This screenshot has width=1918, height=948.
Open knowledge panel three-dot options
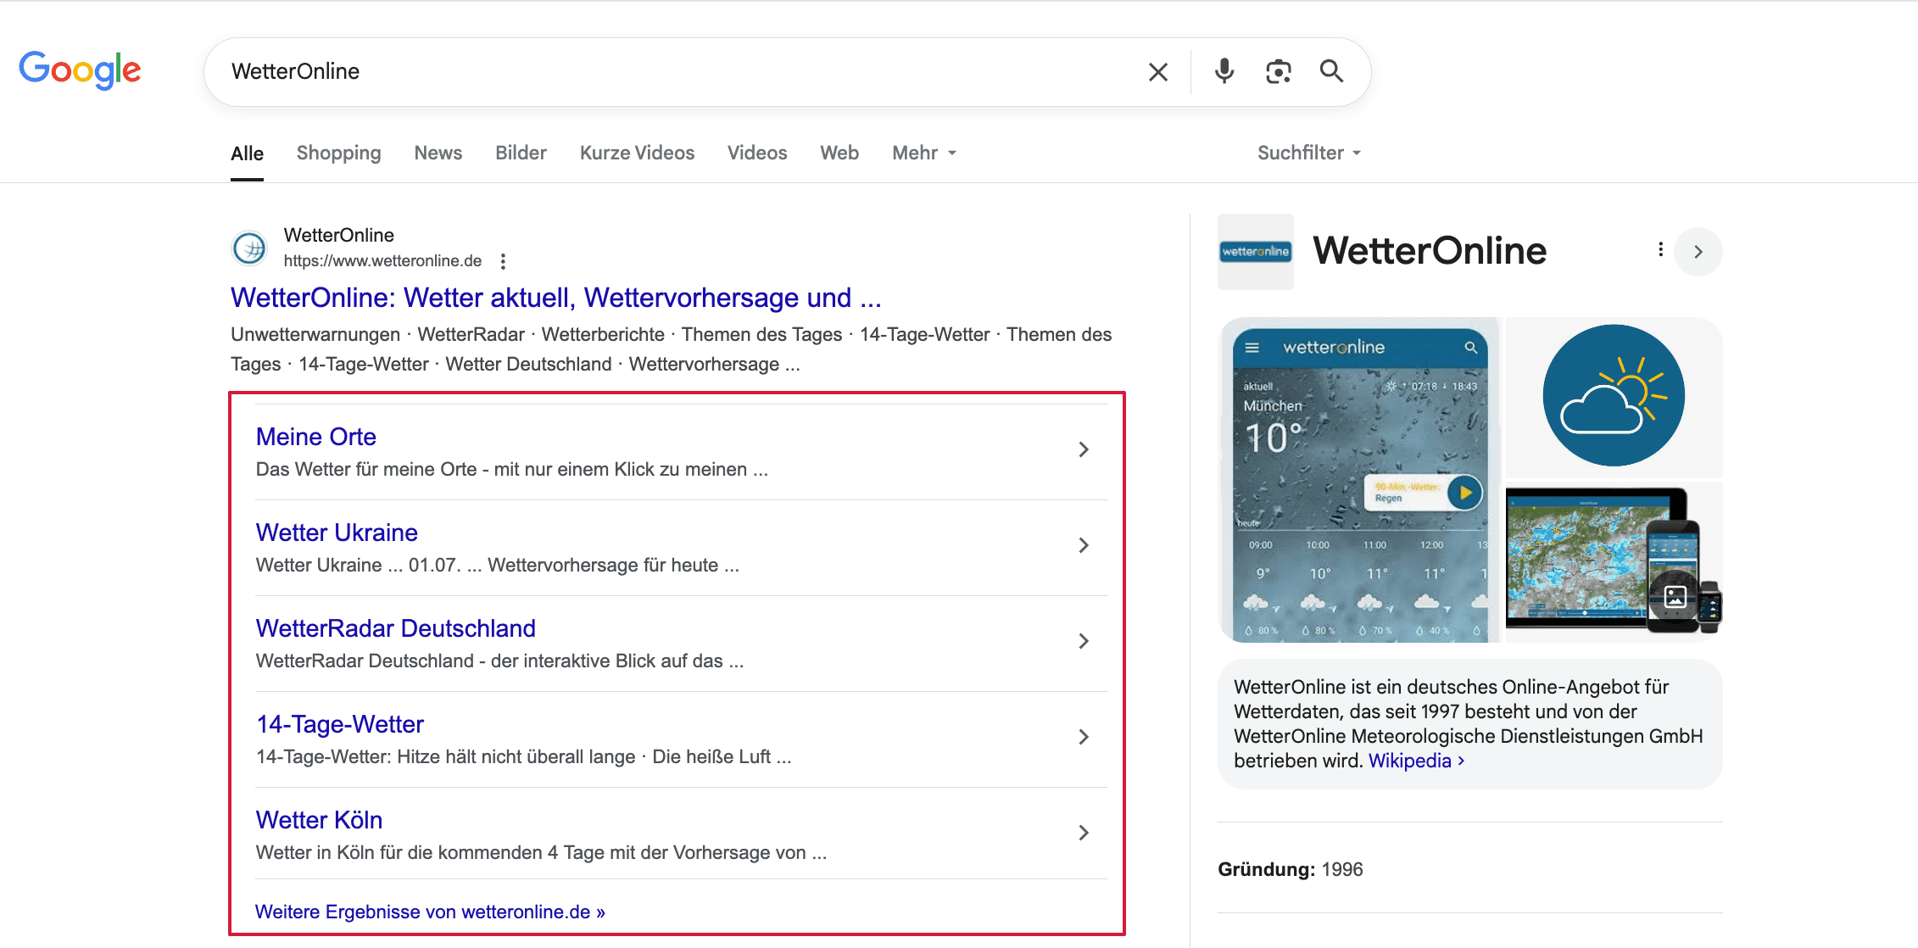(x=1660, y=249)
